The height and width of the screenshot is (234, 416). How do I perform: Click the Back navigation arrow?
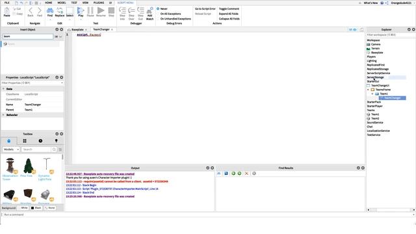tap(31, 12)
